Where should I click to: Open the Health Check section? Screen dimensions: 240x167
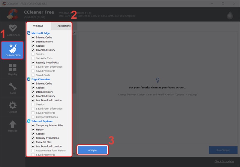pos(13,30)
